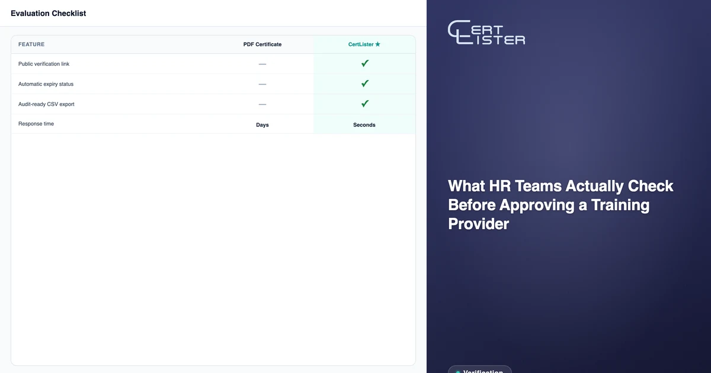Click checkmark for Automatic expiry status
Screen dimensions: 711x373
click(x=365, y=83)
